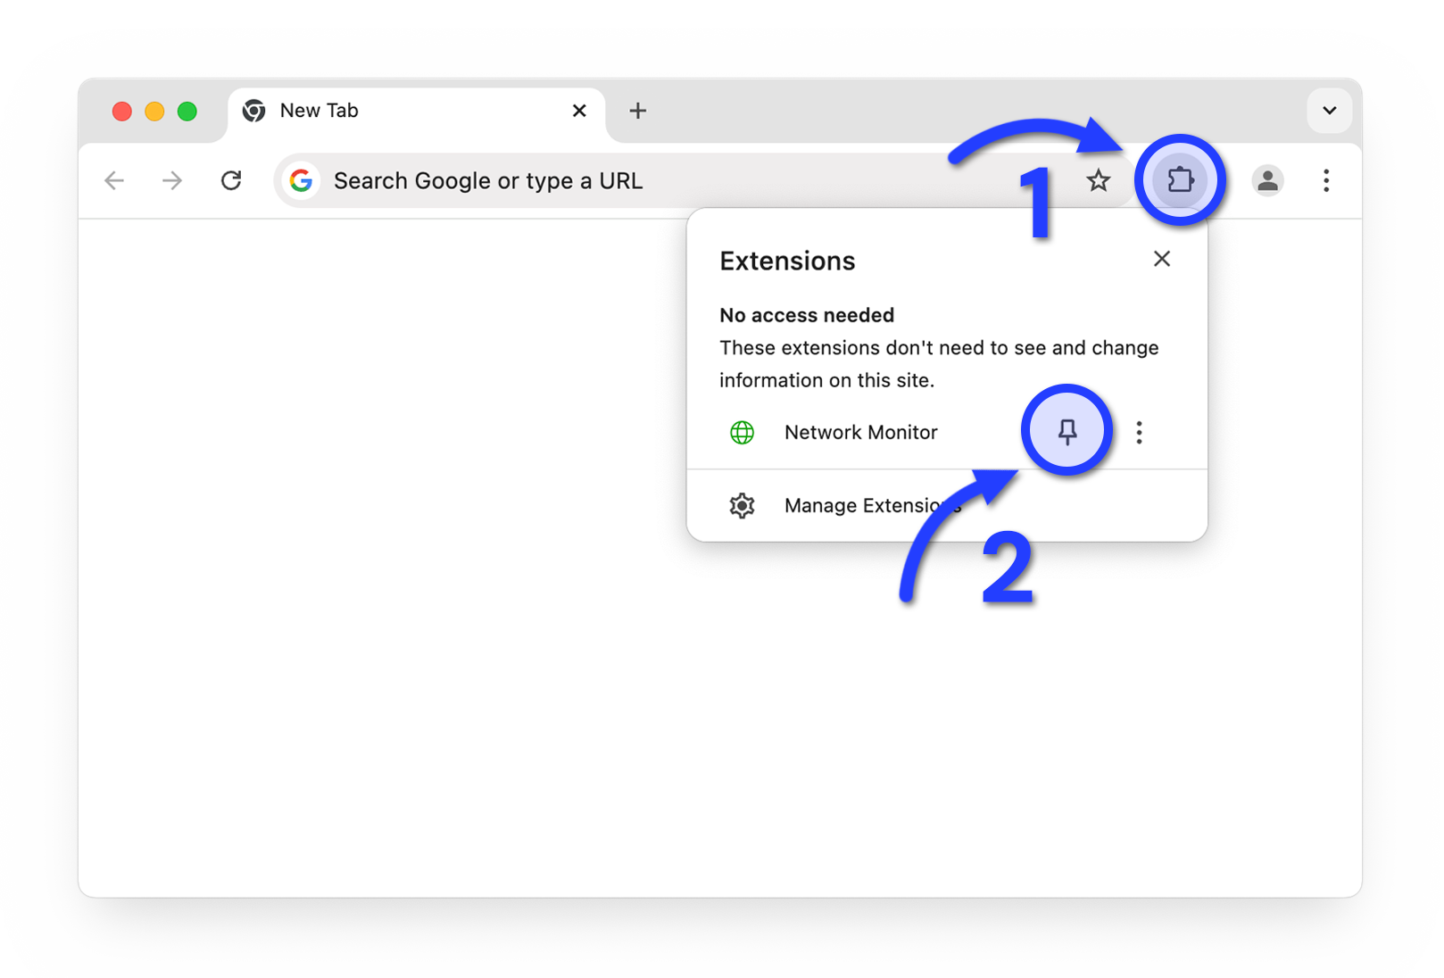Screen dimensions: 1444x978
Task: Expand the tab search dropdown
Action: [x=1329, y=111]
